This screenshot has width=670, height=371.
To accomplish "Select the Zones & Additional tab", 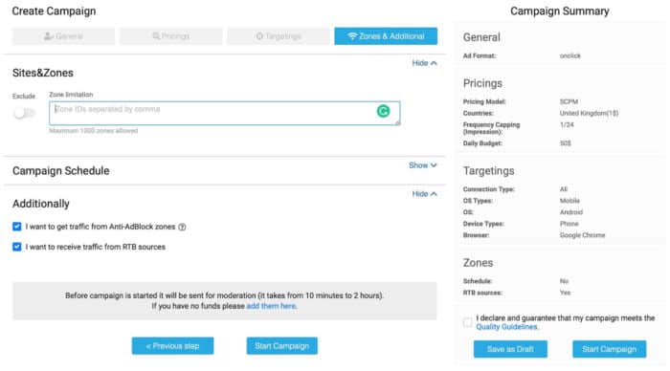I will coord(386,36).
